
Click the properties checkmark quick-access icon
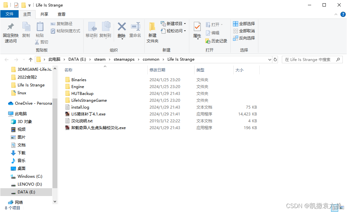16,5
